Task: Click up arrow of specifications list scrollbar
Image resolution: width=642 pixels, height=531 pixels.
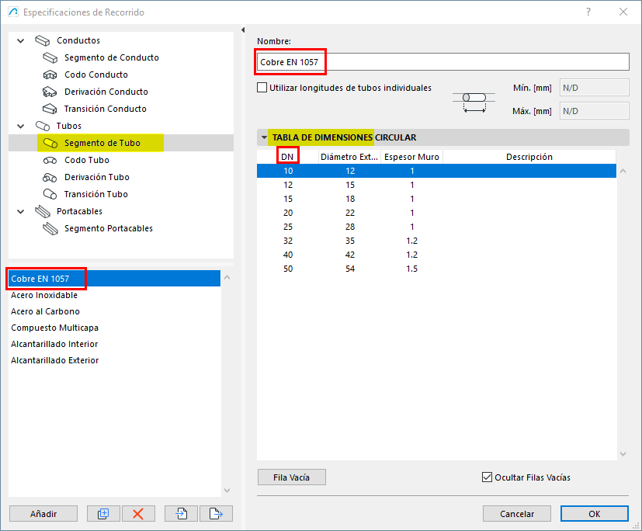Action: 227,278
